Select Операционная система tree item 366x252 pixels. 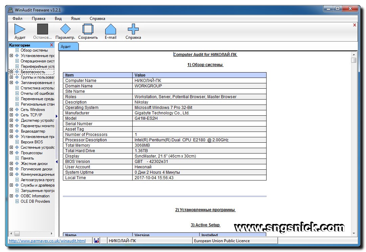pos(37,61)
